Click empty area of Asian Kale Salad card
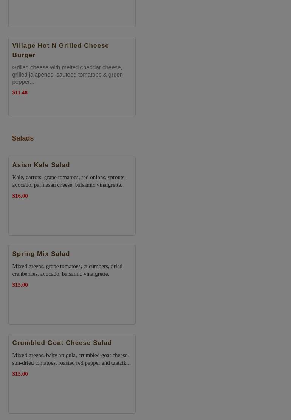Image resolution: width=291 pixels, height=420 pixels. (x=72, y=217)
